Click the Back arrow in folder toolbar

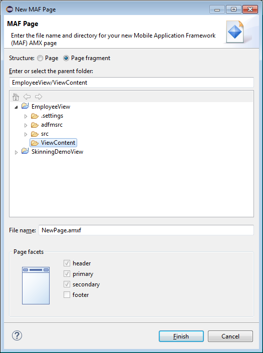(27, 97)
